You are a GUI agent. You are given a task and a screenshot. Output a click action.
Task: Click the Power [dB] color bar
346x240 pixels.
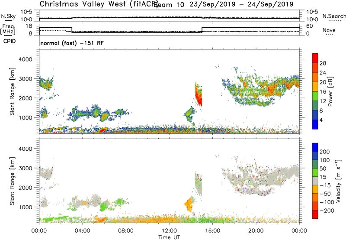pos(315,91)
